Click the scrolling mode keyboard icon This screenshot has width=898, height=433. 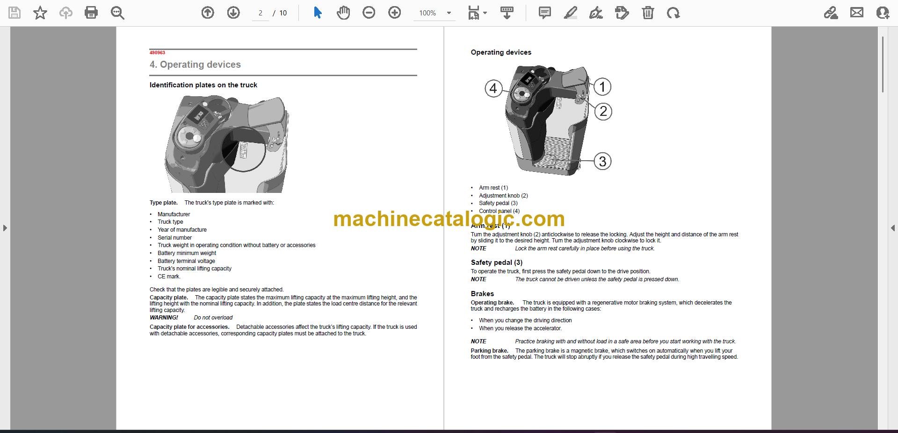pyautogui.click(x=507, y=13)
